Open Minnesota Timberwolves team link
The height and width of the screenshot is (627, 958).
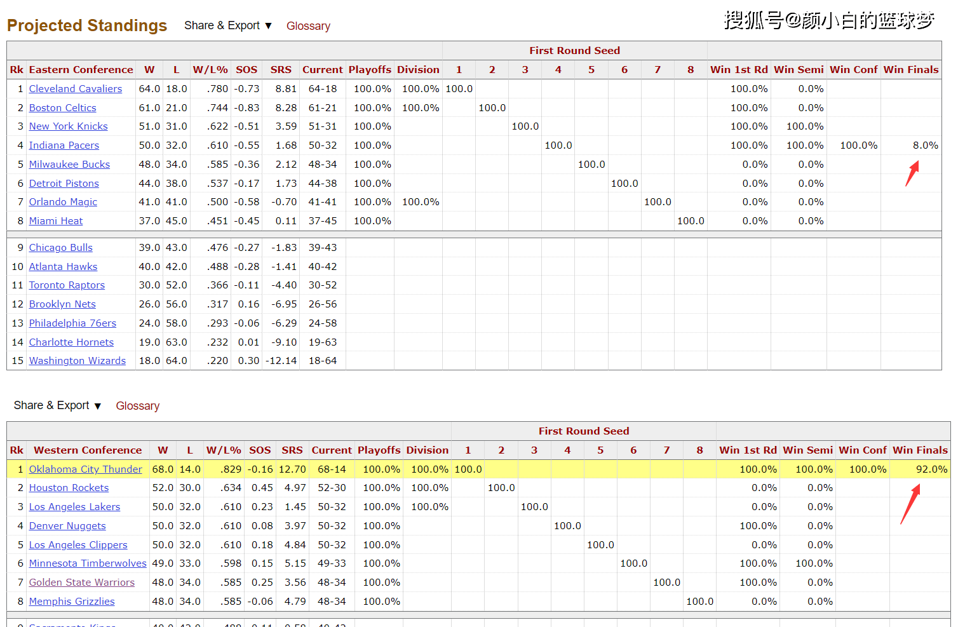pos(88,563)
